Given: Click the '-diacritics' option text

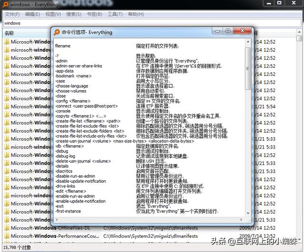Looking at the screenshot, I should (64, 171).
